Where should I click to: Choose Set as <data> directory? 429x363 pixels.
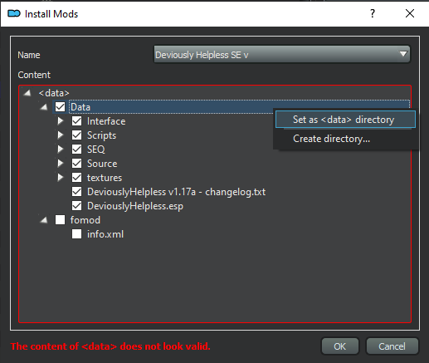pos(345,120)
